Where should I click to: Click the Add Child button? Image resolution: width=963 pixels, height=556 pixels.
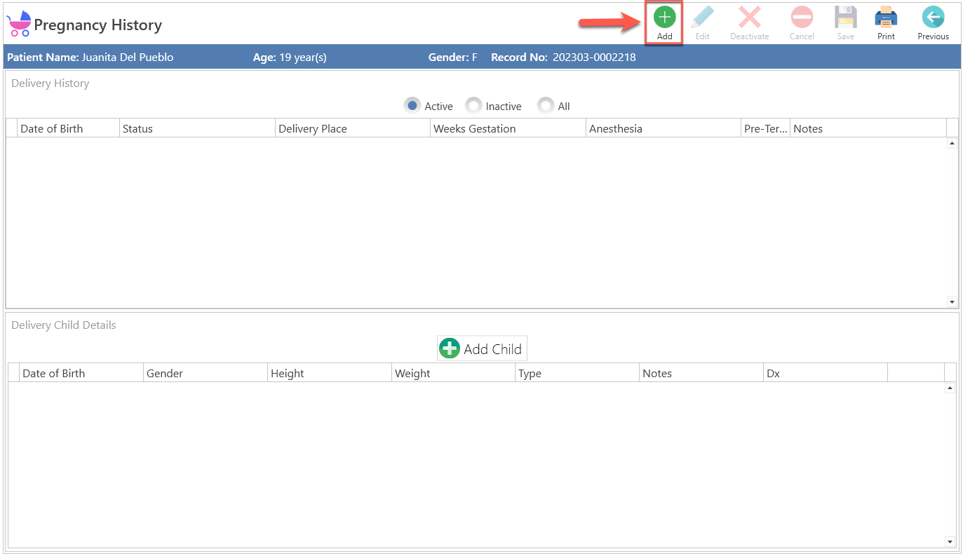482,348
